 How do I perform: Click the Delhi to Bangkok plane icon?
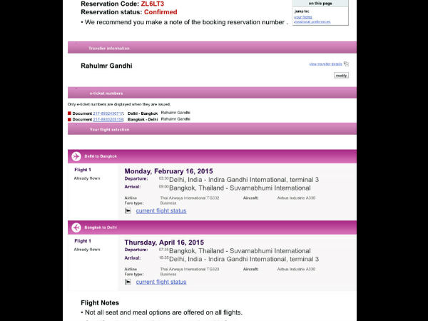click(76, 156)
